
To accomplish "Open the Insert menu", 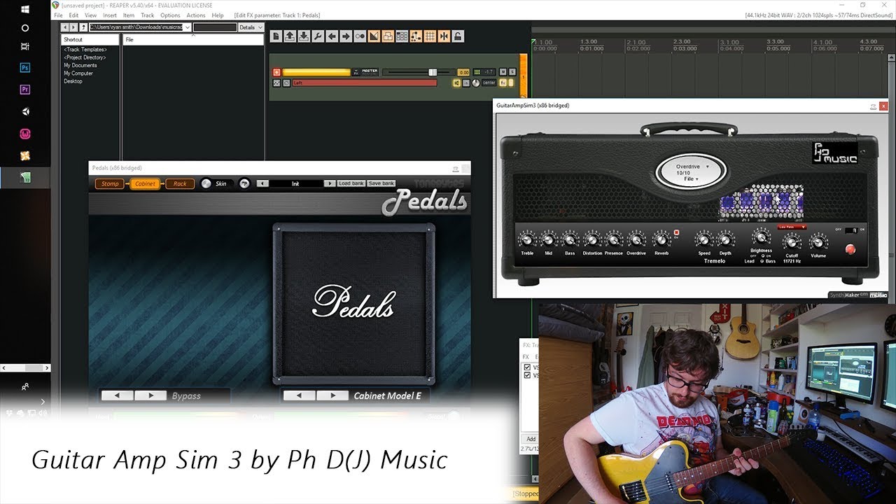I will pyautogui.click(x=110, y=15).
